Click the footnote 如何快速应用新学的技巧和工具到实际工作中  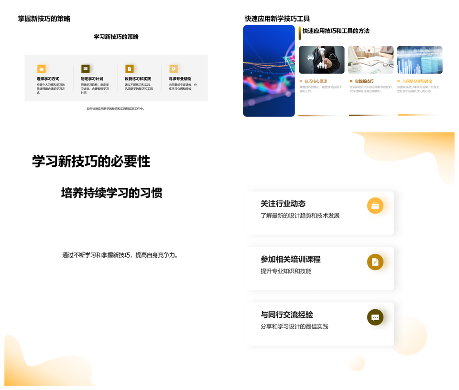coord(115,108)
